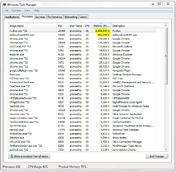Click the Task Manager title bar icon
The image size is (176, 172).
(4, 5)
